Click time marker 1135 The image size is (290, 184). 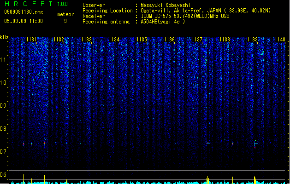pos(142,40)
